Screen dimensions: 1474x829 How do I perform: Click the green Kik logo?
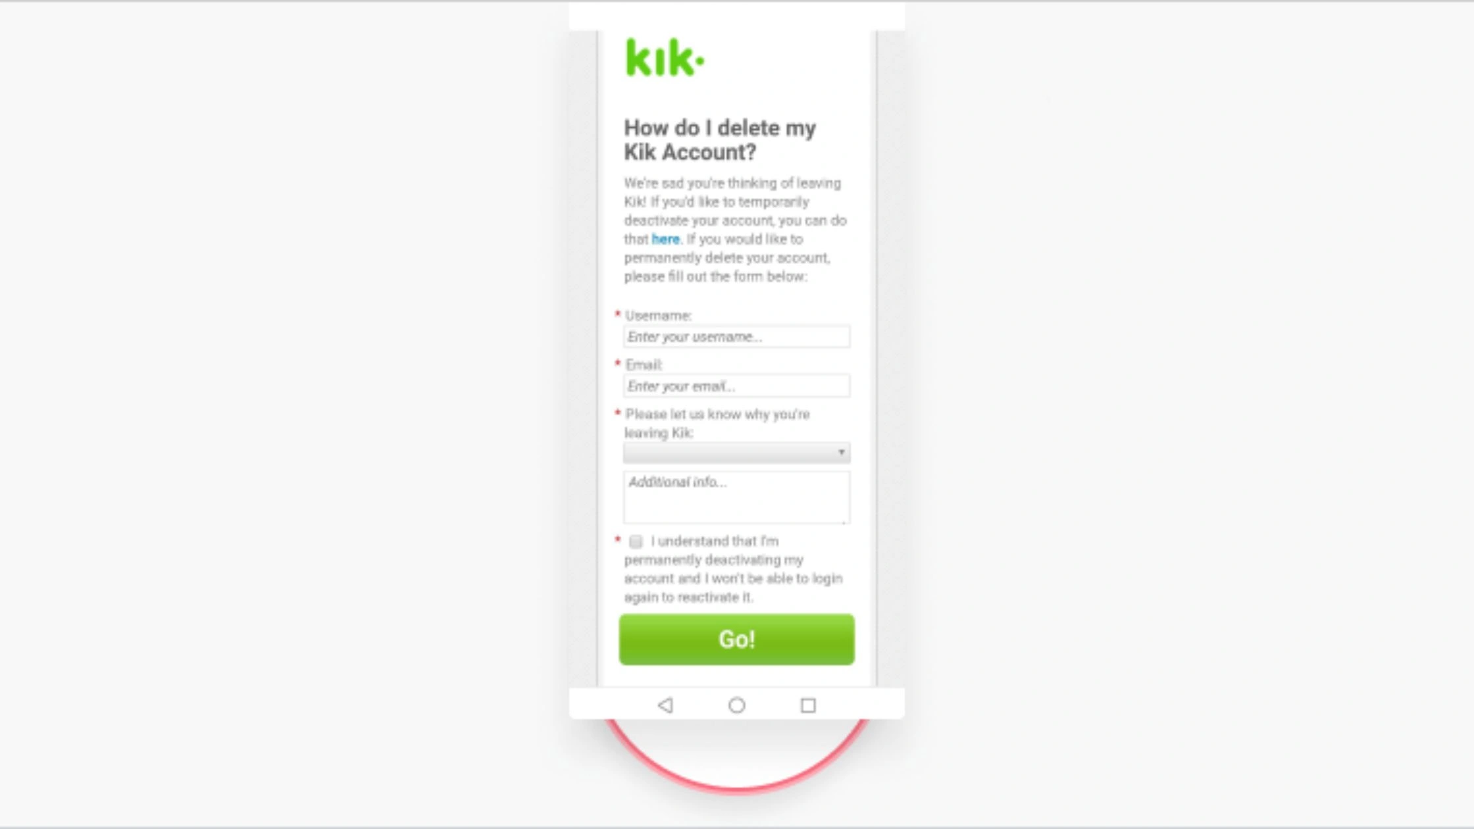[x=665, y=57]
